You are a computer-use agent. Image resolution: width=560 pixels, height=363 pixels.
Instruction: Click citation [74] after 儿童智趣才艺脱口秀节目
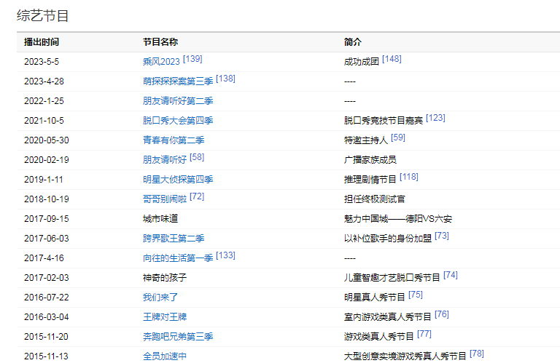[451, 275]
